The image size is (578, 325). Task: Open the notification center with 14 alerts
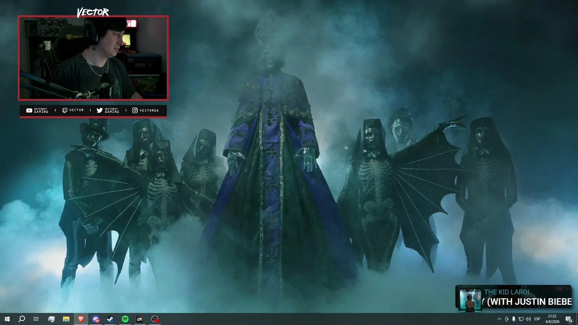coord(569,319)
